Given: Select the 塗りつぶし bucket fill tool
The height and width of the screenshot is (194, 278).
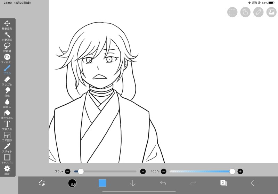Looking at the screenshot, I should point(7,114).
